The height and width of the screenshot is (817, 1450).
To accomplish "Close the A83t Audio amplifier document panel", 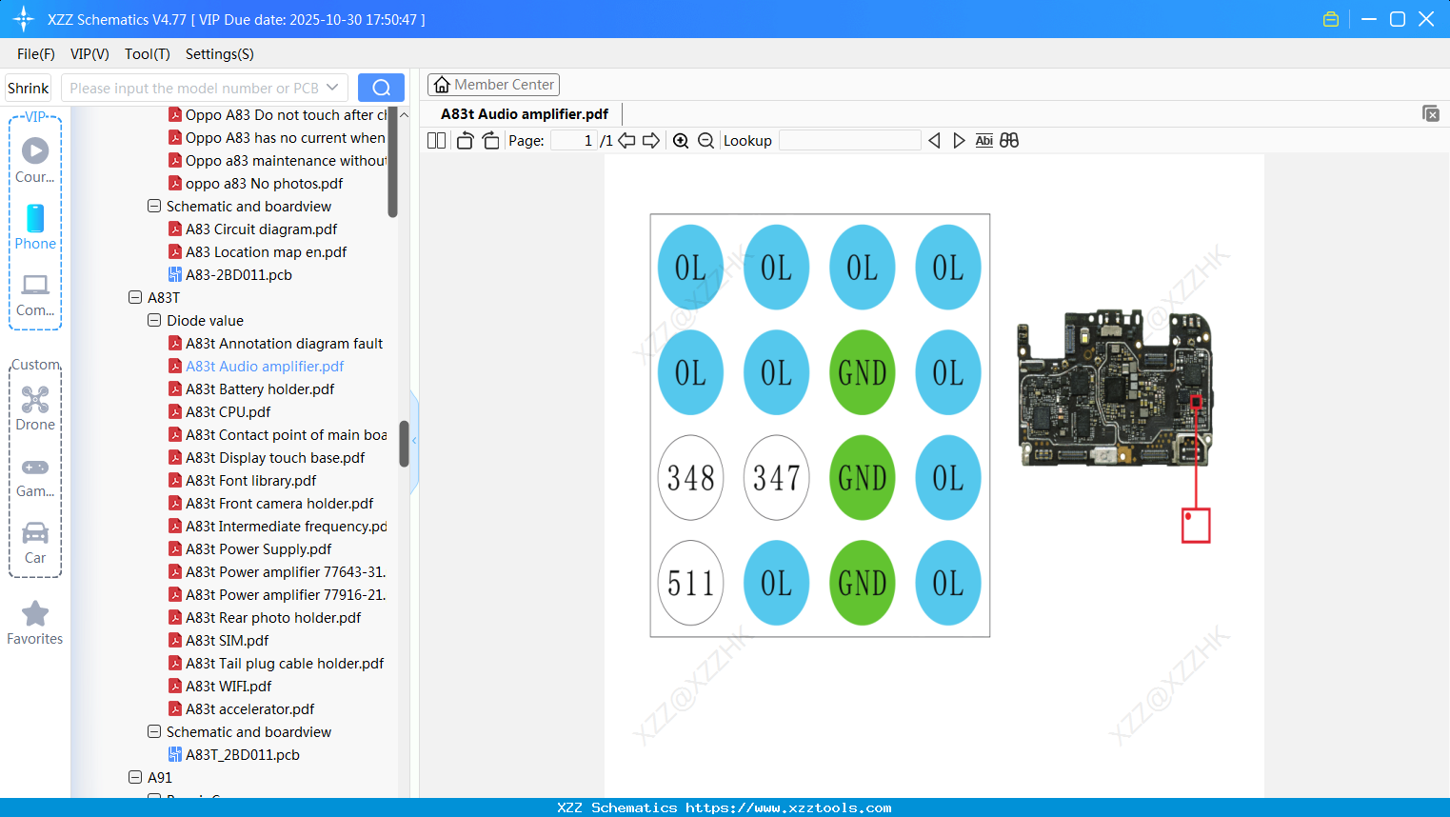I will coord(1430,113).
